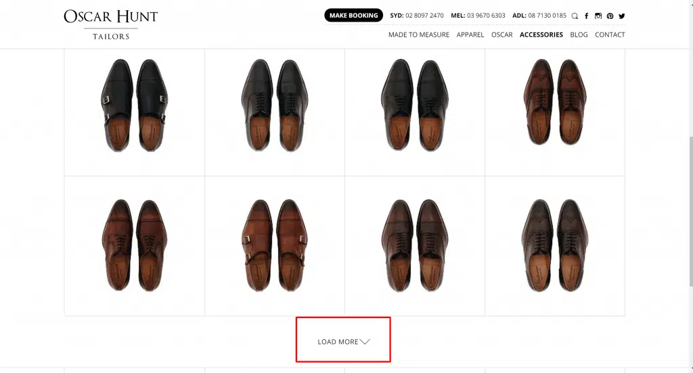Select the Oscar menu item
693x373 pixels.
(x=501, y=35)
